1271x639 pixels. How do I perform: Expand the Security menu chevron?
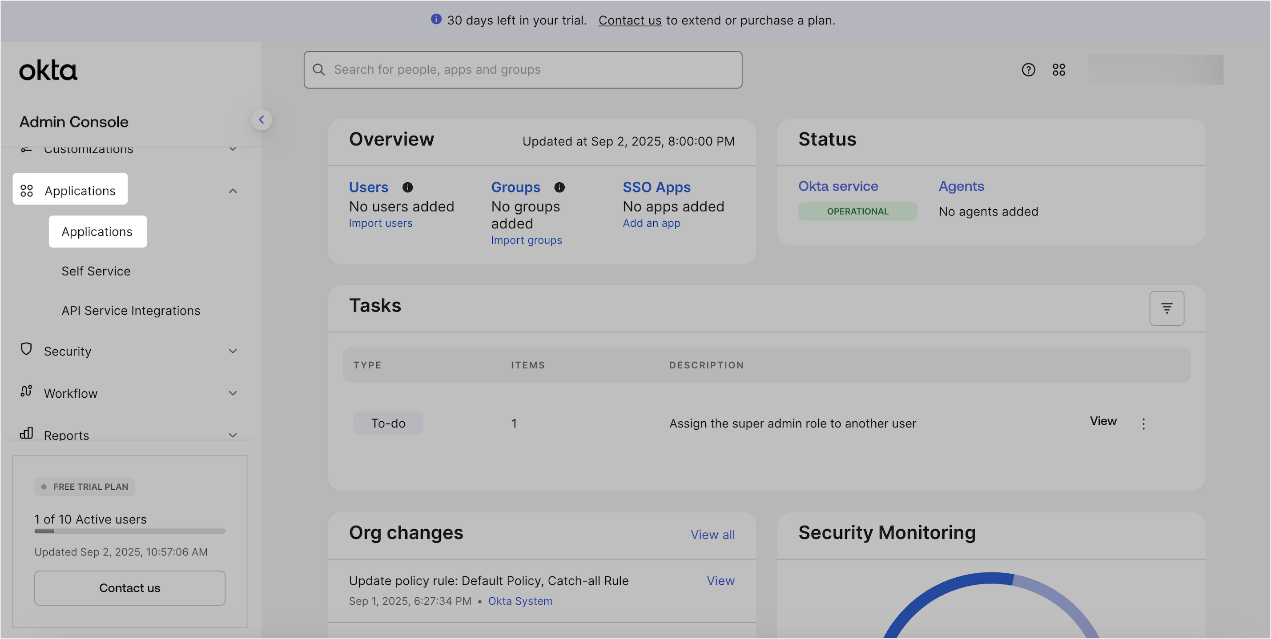pos(233,351)
